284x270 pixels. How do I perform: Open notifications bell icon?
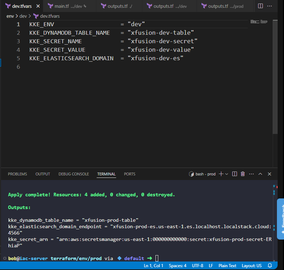click(270, 266)
